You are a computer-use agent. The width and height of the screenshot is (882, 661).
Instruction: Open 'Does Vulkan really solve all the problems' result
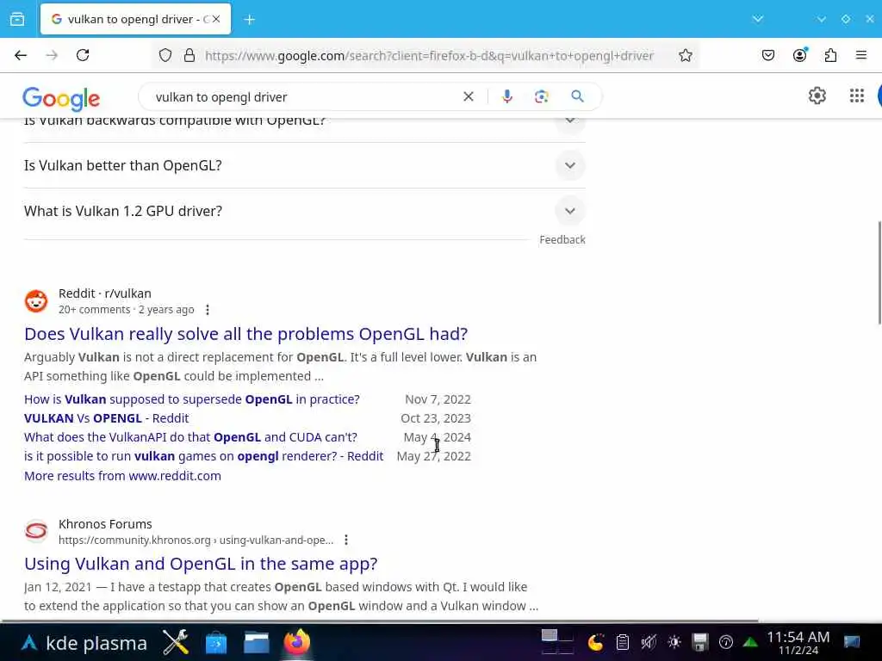[245, 334]
